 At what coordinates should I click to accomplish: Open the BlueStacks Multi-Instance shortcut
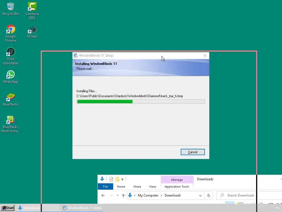tap(10, 124)
